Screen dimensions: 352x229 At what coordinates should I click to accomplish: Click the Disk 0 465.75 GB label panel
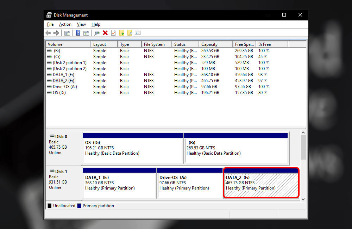click(x=64, y=148)
